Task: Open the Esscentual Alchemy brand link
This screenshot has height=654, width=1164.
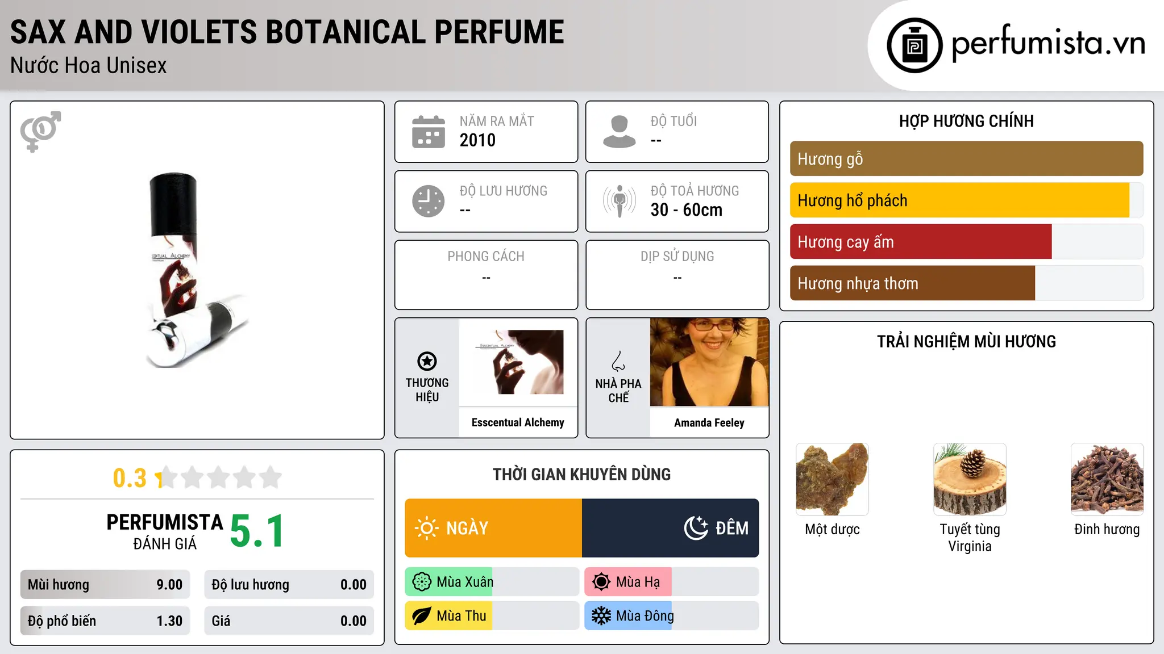Action: pyautogui.click(x=518, y=422)
